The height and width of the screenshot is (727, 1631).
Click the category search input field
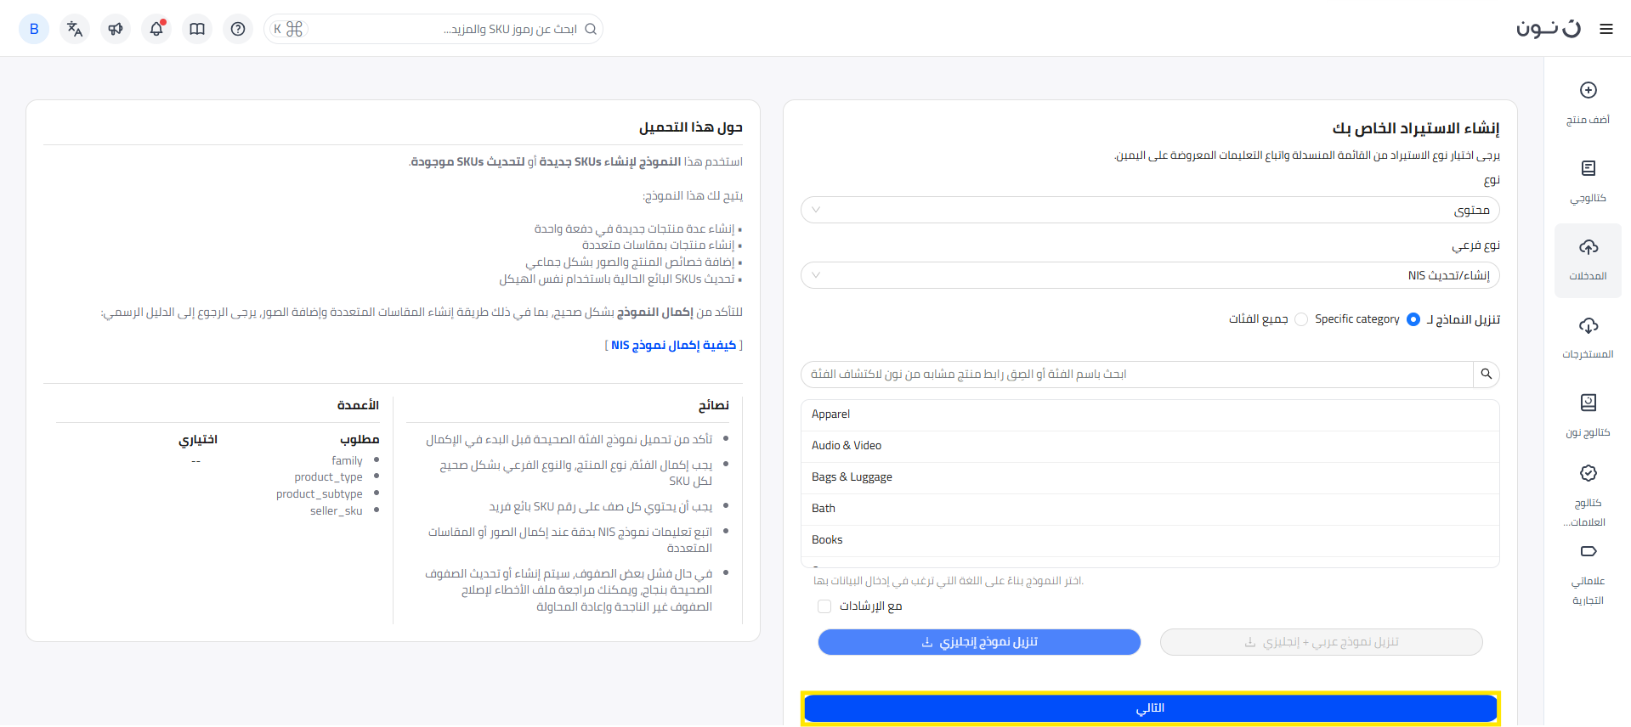1135,374
